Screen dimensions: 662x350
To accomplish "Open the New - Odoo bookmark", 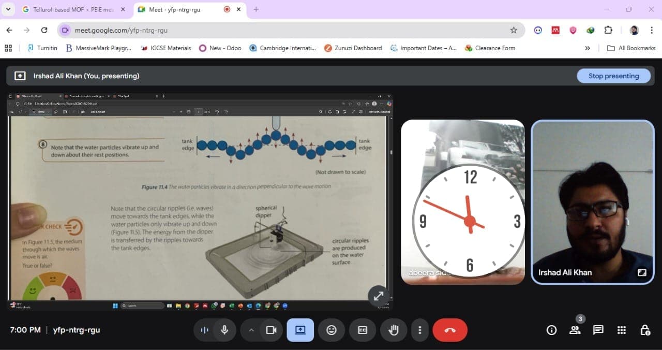I will (x=220, y=48).
